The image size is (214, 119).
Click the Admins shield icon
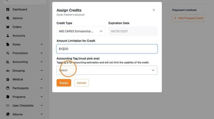(8, 18)
